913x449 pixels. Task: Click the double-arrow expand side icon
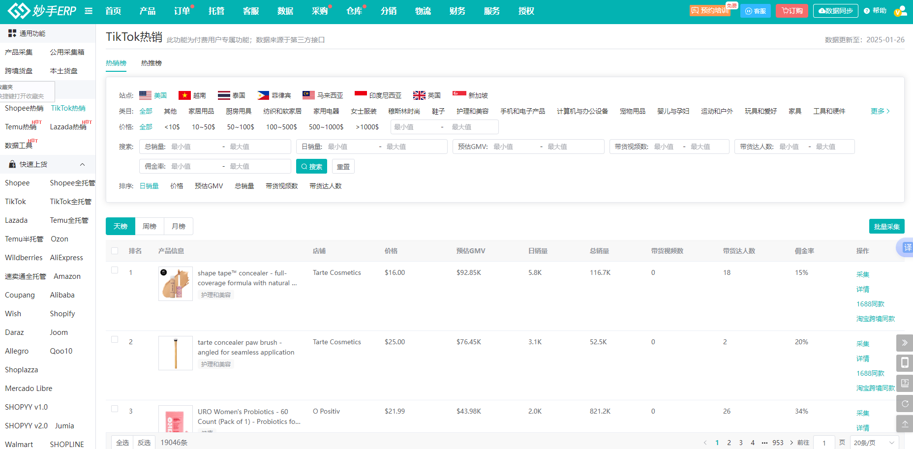(x=905, y=343)
